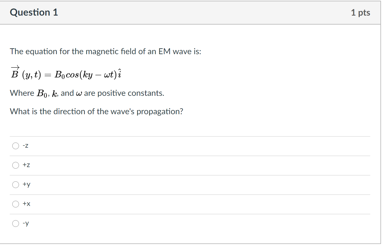Click the ω symbol in the "Where" sentence
This screenshot has height=246, width=382.
pyautogui.click(x=79, y=94)
